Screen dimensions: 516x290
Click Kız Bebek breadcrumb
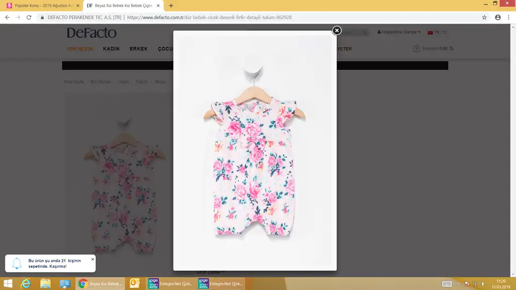[x=100, y=82]
